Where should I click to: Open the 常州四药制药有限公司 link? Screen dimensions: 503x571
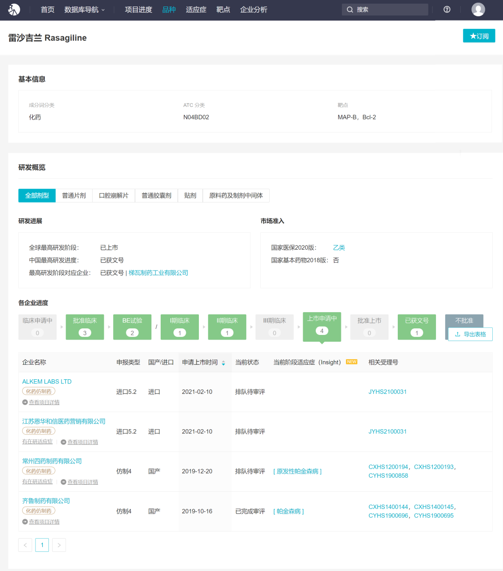[52, 461]
